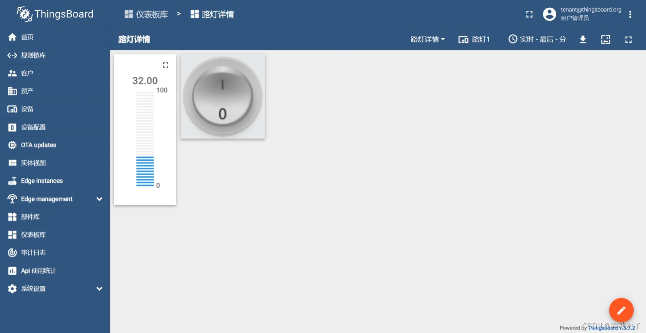Click the 实体视图 entity views icon

click(x=12, y=163)
